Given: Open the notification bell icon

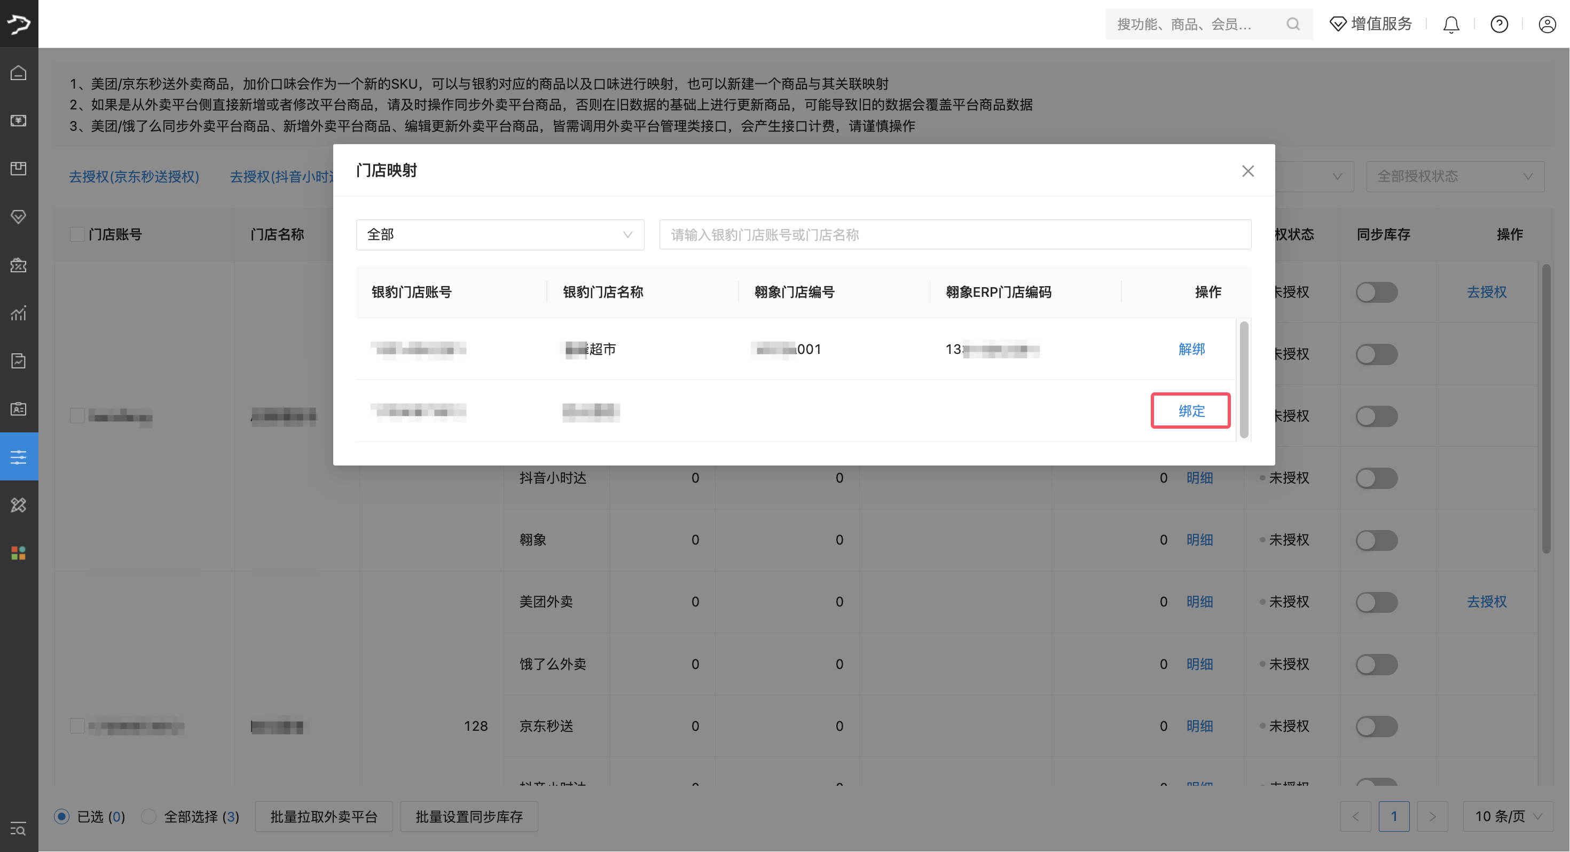Looking at the screenshot, I should 1451,25.
